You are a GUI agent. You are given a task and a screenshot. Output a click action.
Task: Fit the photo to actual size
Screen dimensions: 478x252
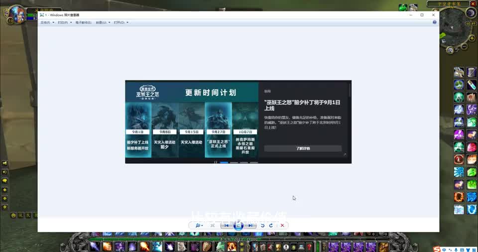(x=213, y=226)
